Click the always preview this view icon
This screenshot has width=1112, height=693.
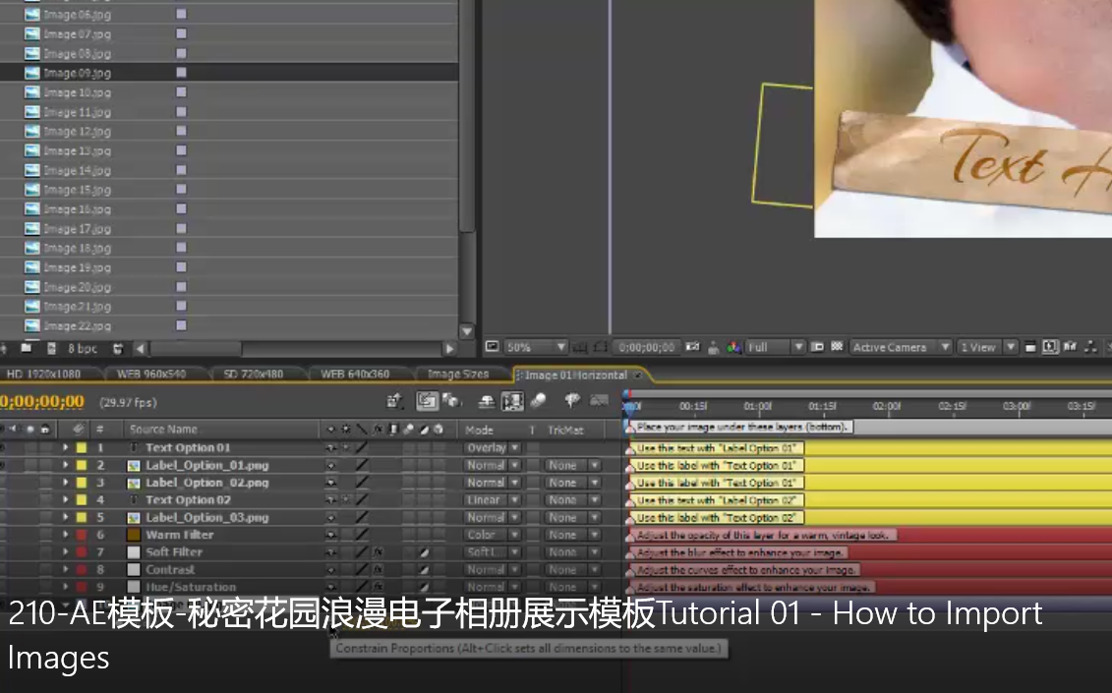[493, 347]
